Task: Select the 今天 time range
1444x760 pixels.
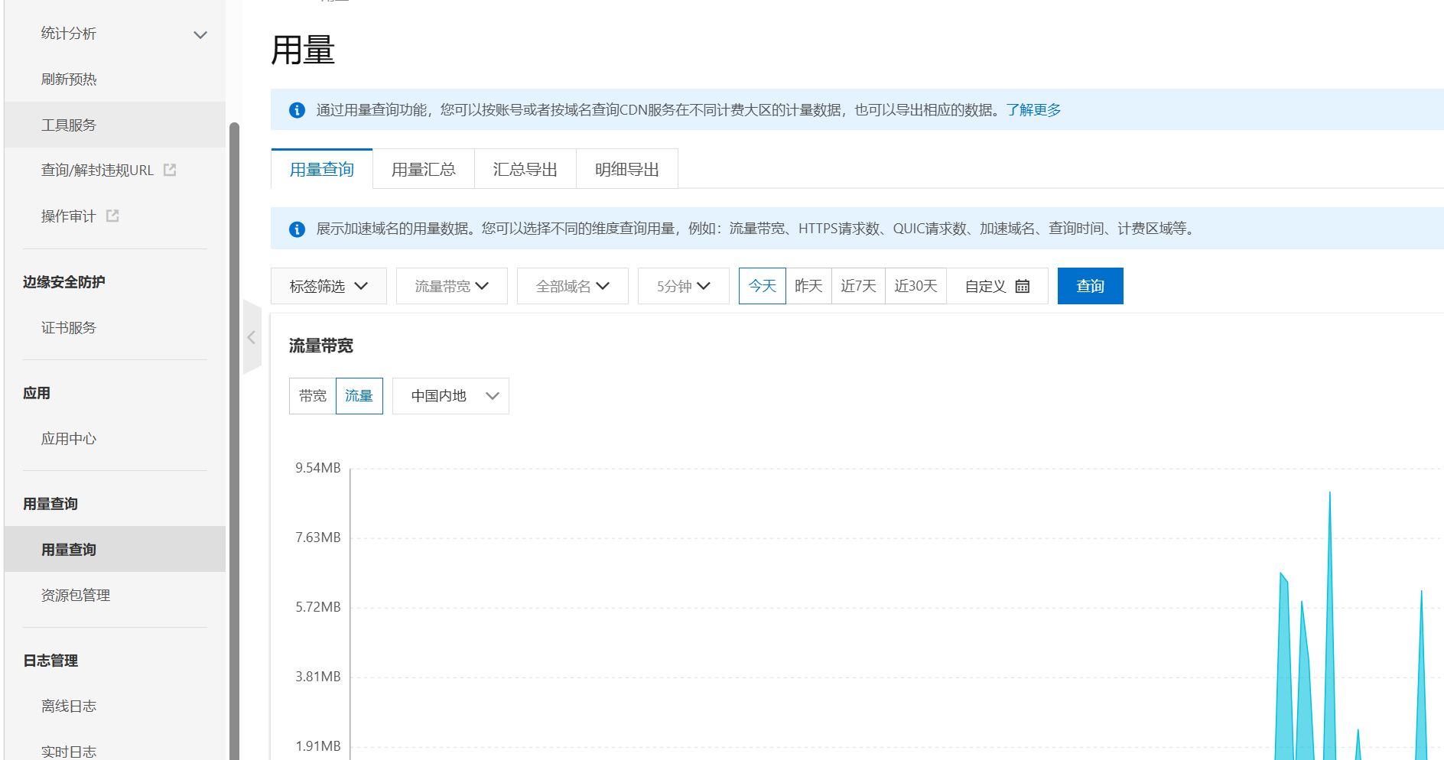Action: (763, 286)
